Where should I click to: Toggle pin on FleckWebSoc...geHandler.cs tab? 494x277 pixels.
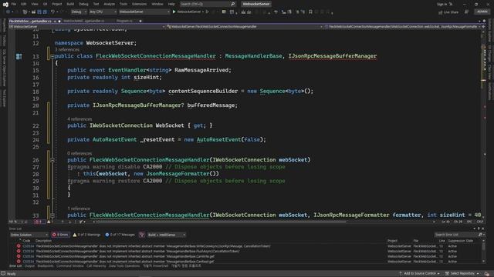55,21
